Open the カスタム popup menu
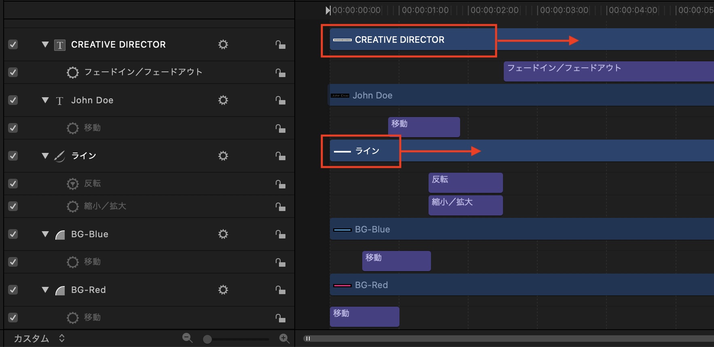The height and width of the screenshot is (347, 714). pyautogui.click(x=38, y=339)
